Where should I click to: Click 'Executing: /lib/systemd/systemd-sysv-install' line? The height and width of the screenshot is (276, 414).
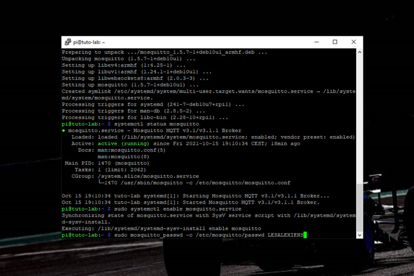pyautogui.click(x=161, y=228)
